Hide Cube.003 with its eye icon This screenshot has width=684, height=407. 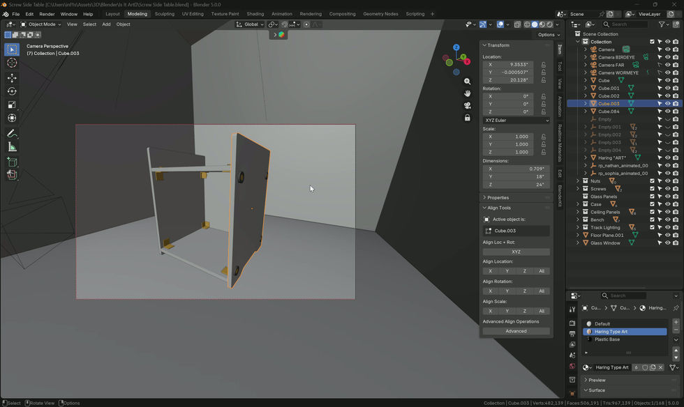tap(667, 104)
